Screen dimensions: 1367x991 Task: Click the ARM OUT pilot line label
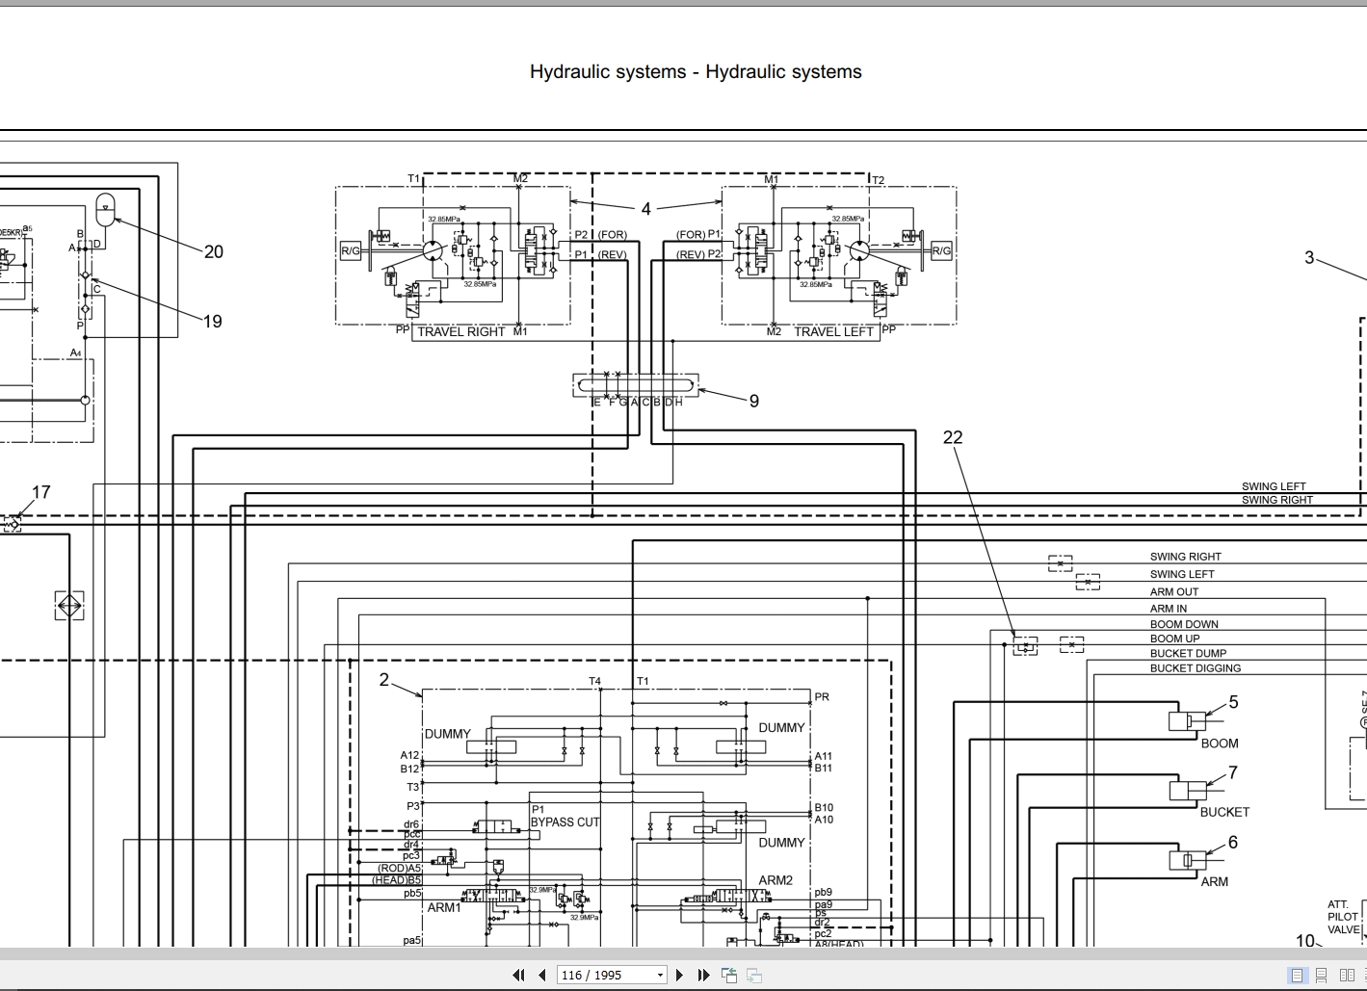click(1174, 592)
